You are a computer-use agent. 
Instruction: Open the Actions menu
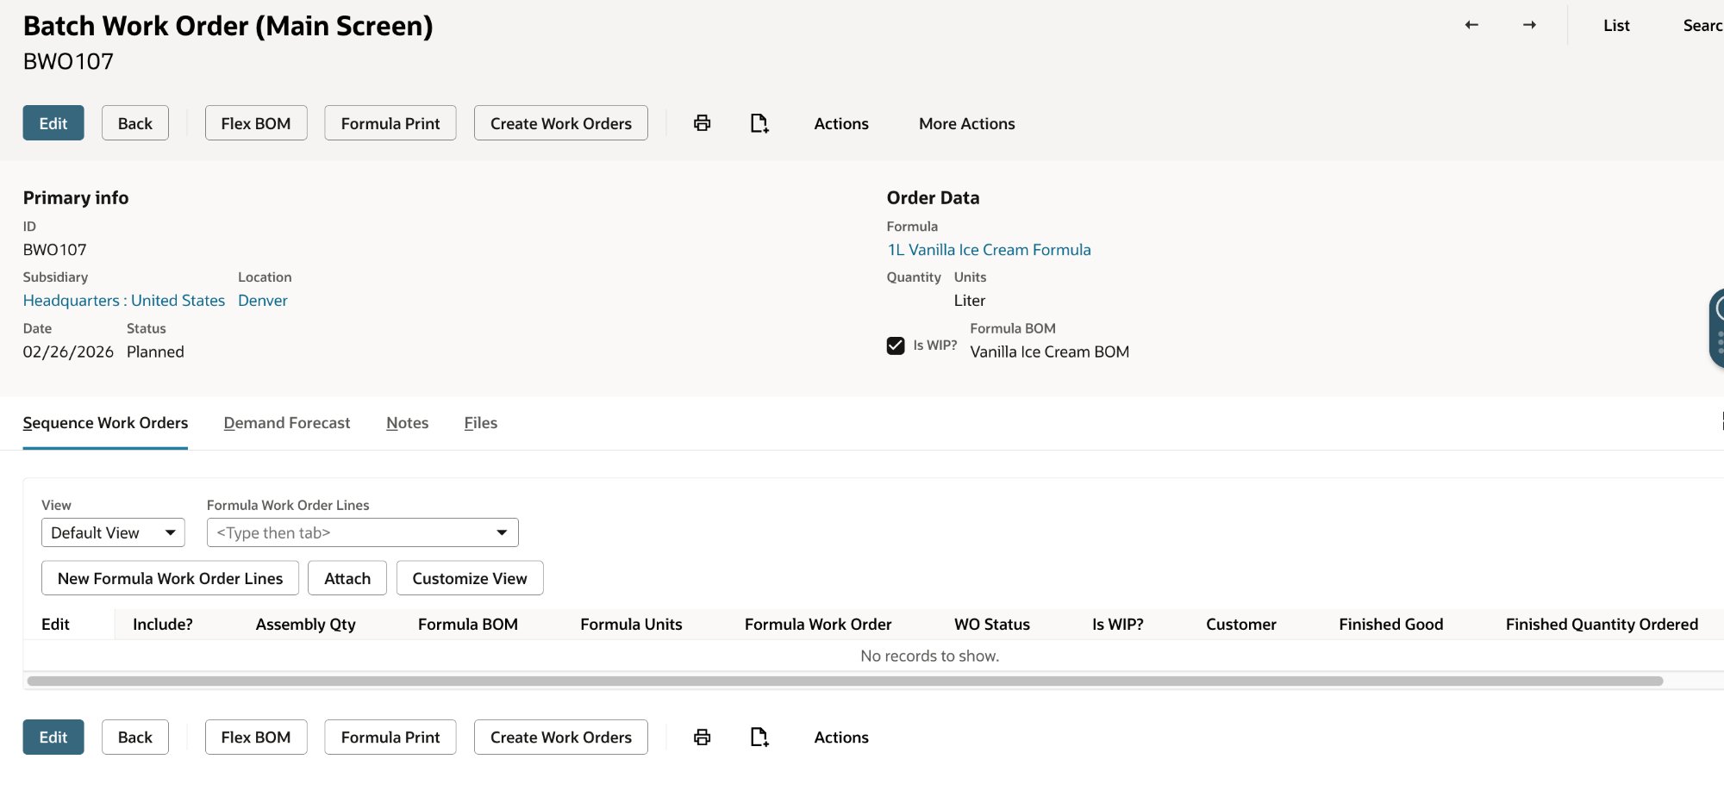(840, 123)
